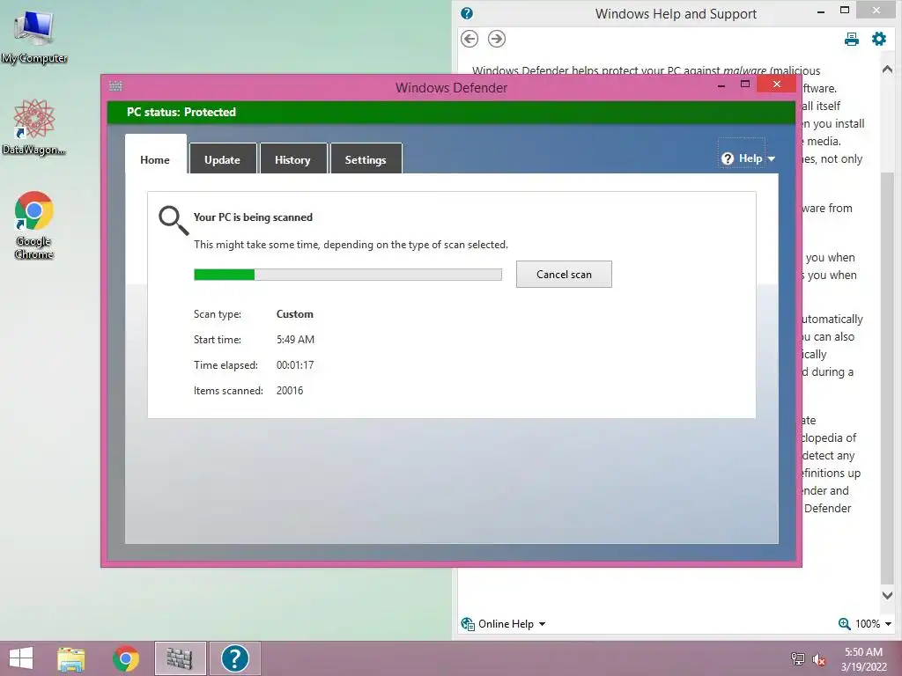Cancel the running scan
The image size is (902, 676).
tap(564, 275)
